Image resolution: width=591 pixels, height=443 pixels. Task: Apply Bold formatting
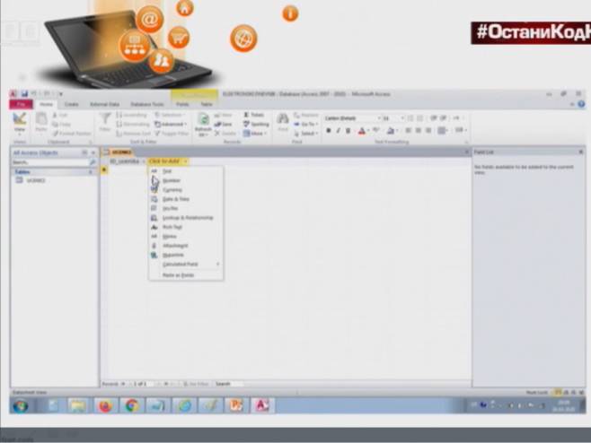coord(329,131)
